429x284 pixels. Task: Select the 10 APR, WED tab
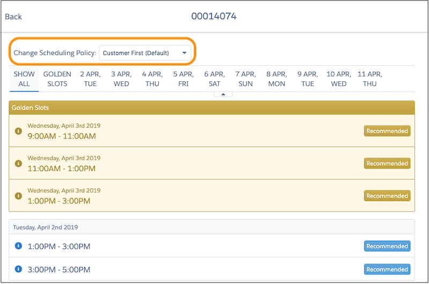[x=339, y=79]
